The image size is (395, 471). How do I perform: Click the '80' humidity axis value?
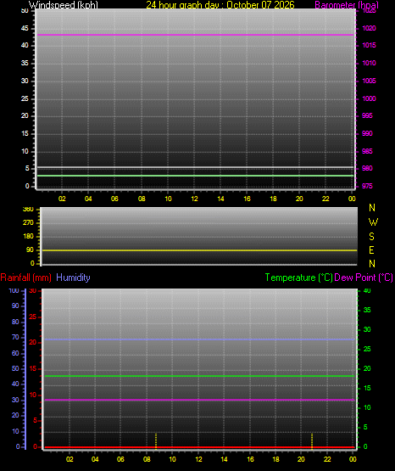pos(15,322)
